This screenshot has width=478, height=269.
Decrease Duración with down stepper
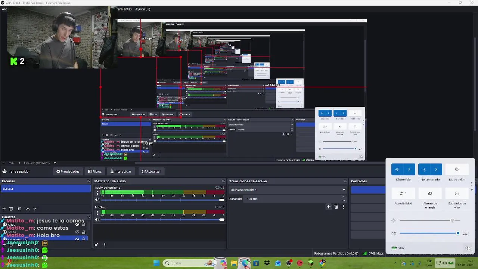click(x=344, y=201)
